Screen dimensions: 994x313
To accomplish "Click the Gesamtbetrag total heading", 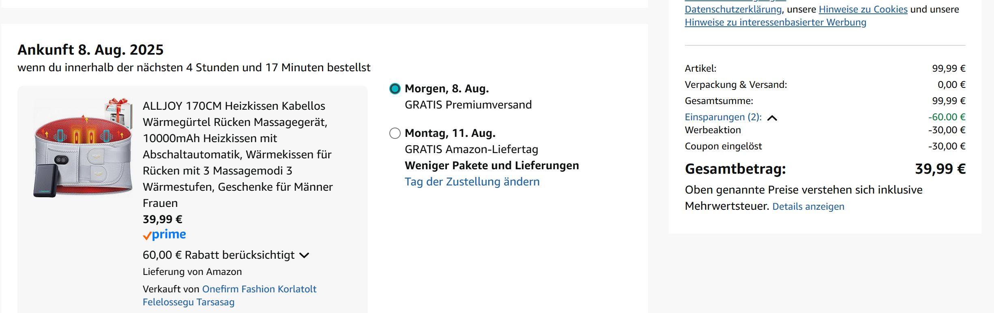I will tap(735, 169).
